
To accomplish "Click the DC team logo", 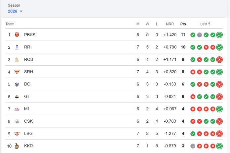I will pyautogui.click(x=17, y=84).
